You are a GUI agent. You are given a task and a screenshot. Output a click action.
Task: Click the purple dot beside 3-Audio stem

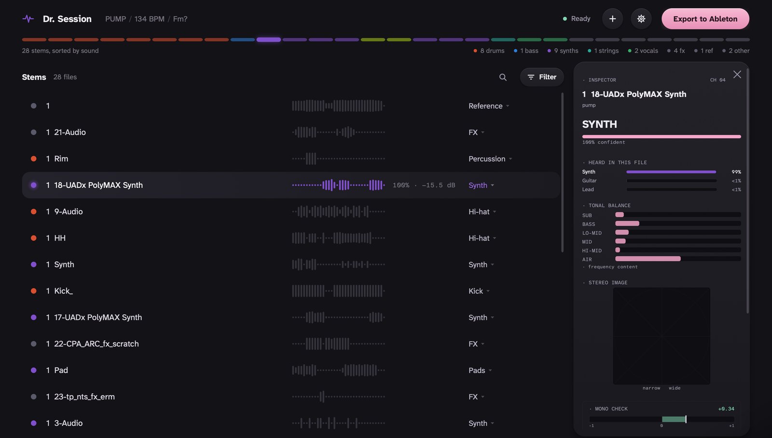(x=34, y=423)
